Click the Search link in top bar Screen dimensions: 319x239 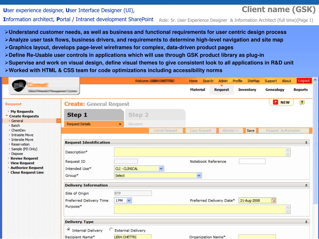[x=208, y=81]
